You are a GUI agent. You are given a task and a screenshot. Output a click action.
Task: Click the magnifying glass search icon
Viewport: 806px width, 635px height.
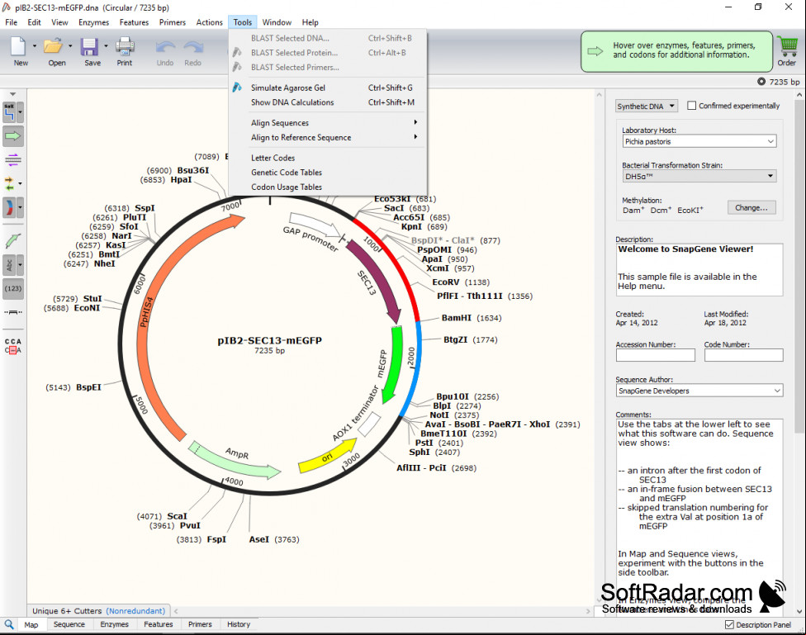tap(9, 624)
